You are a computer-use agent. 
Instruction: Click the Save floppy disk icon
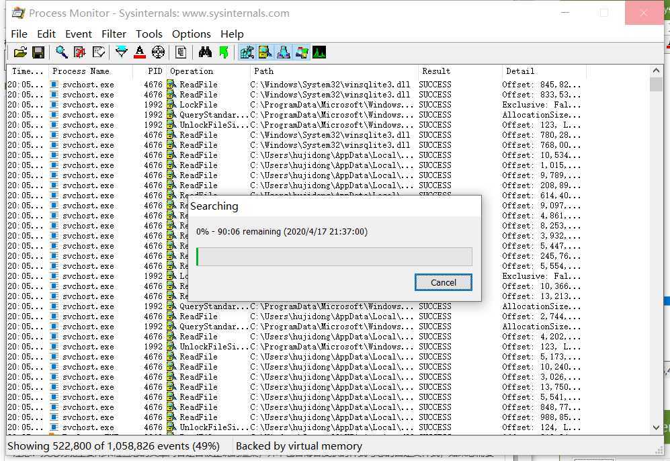pos(38,52)
